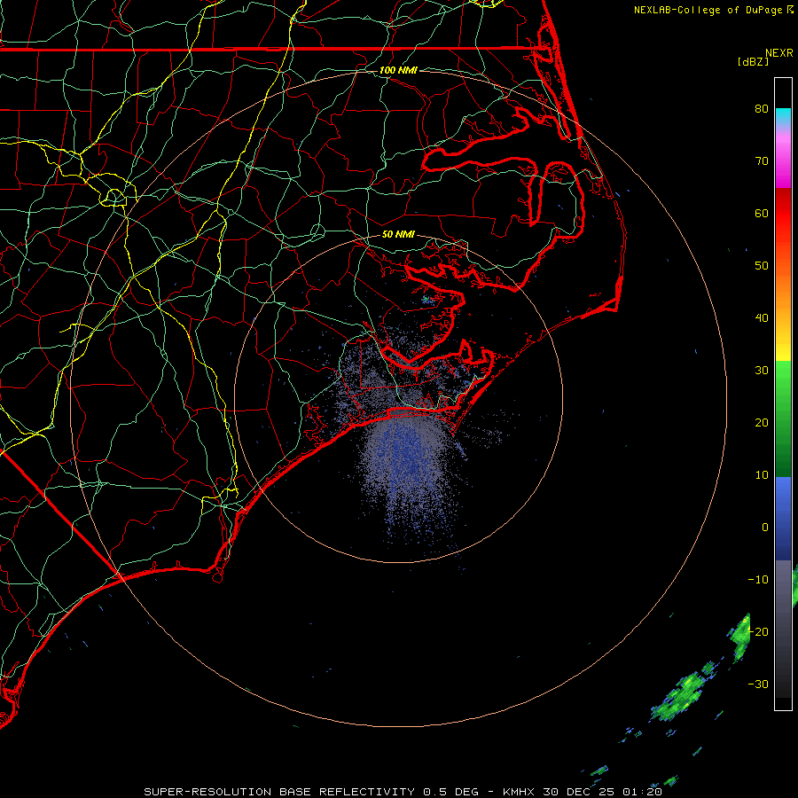Click the 60 dBZ scale value
This screenshot has width=798, height=798.
762,213
